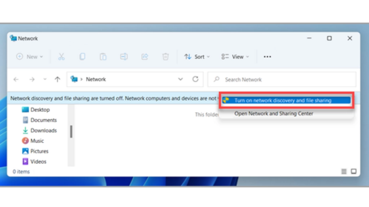369x207 pixels.
Task: Refresh the Network folder
Action: (x=195, y=79)
